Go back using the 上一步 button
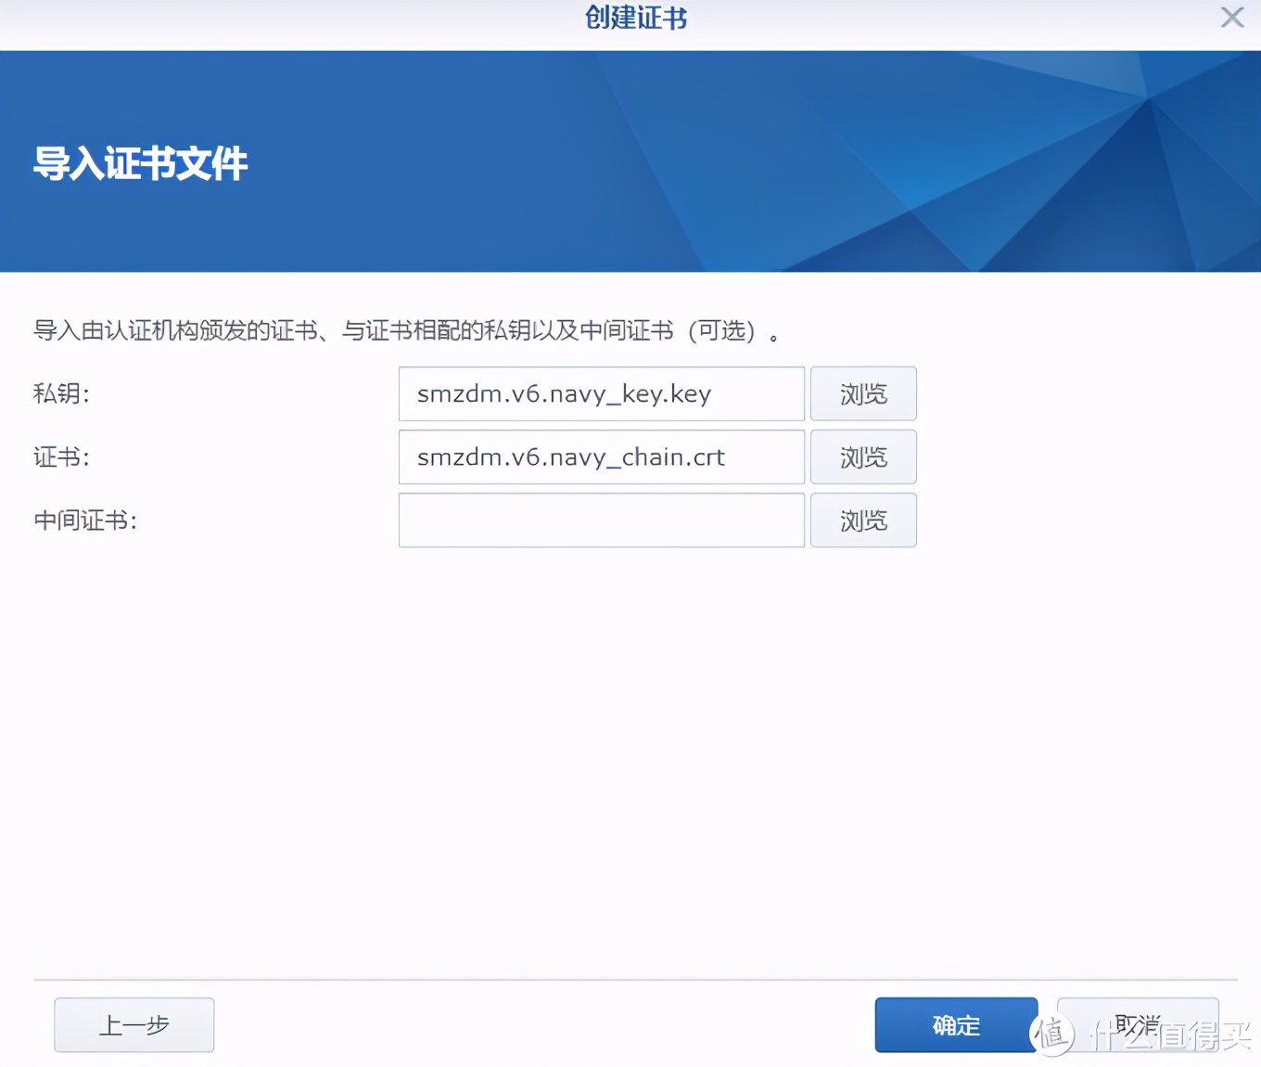This screenshot has width=1261, height=1067. 134,1024
